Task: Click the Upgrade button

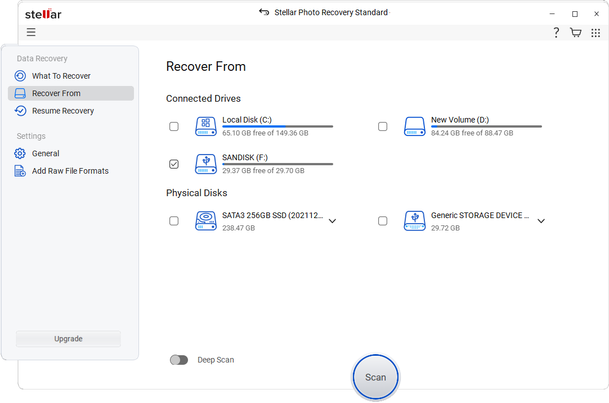Action: (x=68, y=339)
